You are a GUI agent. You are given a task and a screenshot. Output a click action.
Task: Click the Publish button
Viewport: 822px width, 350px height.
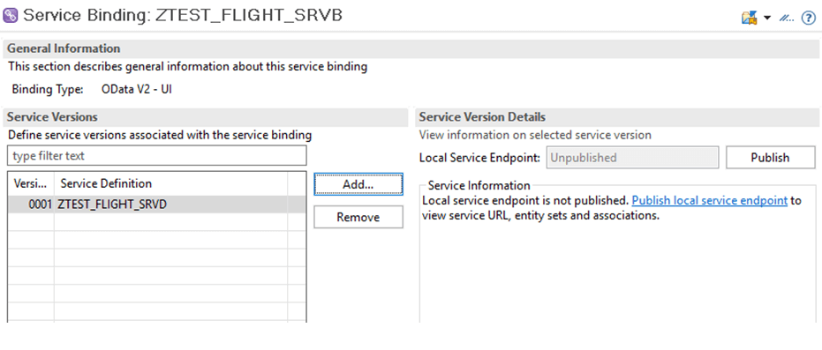771,158
